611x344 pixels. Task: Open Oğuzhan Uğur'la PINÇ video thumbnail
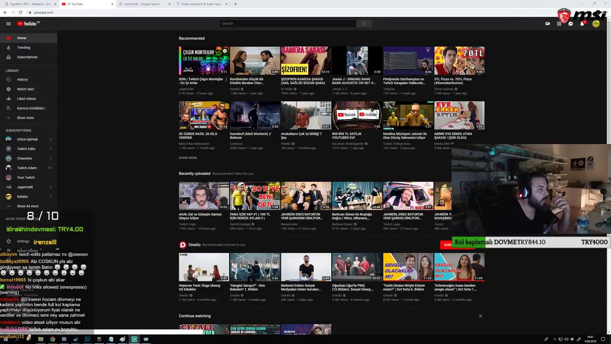[x=357, y=267]
